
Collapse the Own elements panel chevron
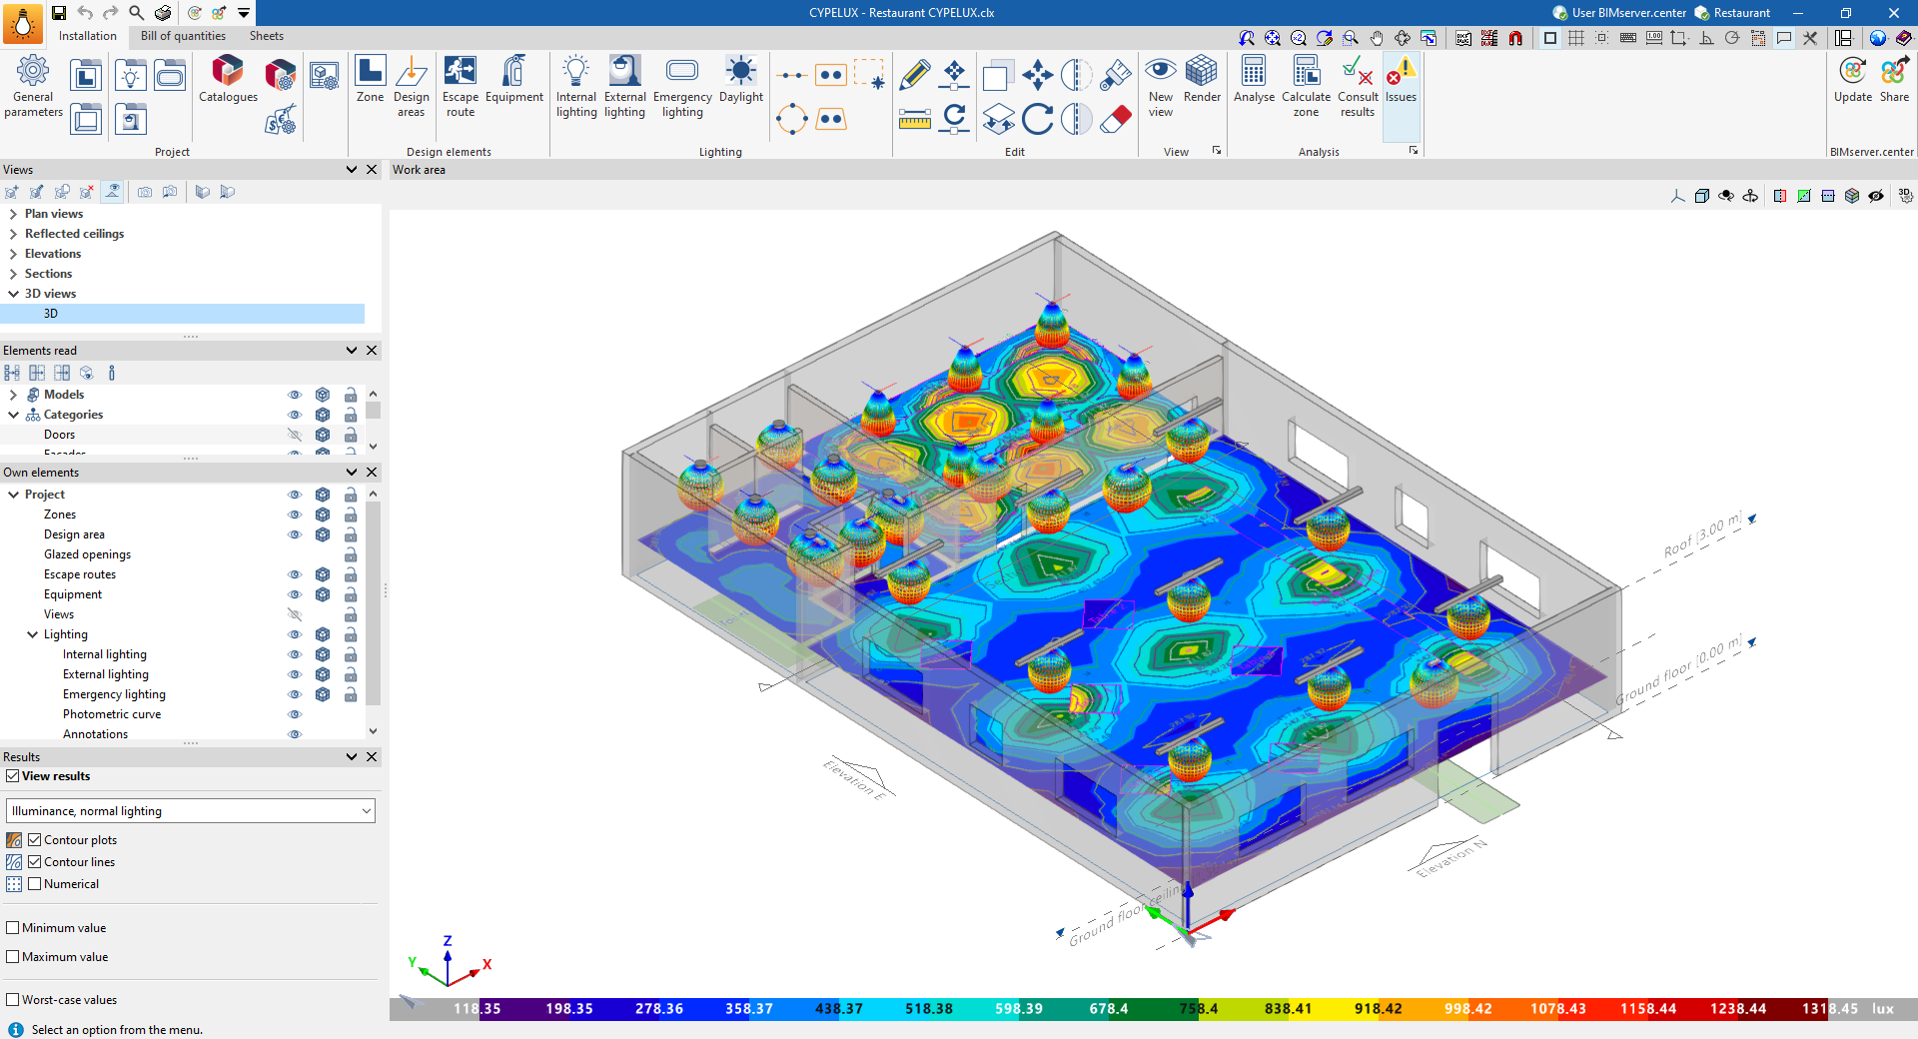coord(352,473)
